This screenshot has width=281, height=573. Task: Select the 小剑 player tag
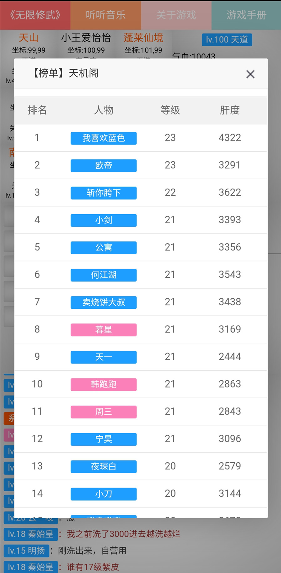coord(104,220)
